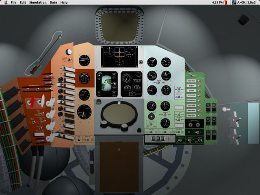
Task: Click the white lever beside the red lever
Action: coord(42,100)
